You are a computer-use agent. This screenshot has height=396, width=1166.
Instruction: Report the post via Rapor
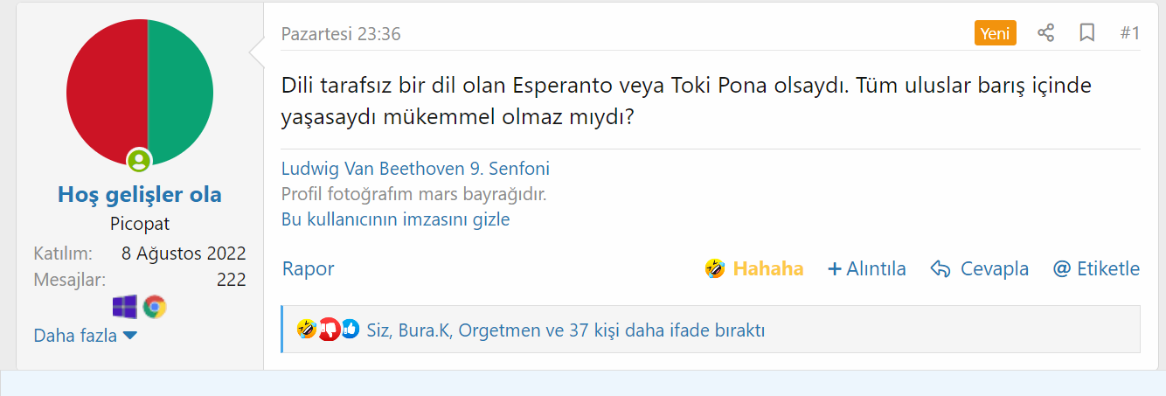click(x=308, y=268)
